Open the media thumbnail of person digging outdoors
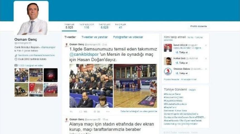 [x=21, y=90]
